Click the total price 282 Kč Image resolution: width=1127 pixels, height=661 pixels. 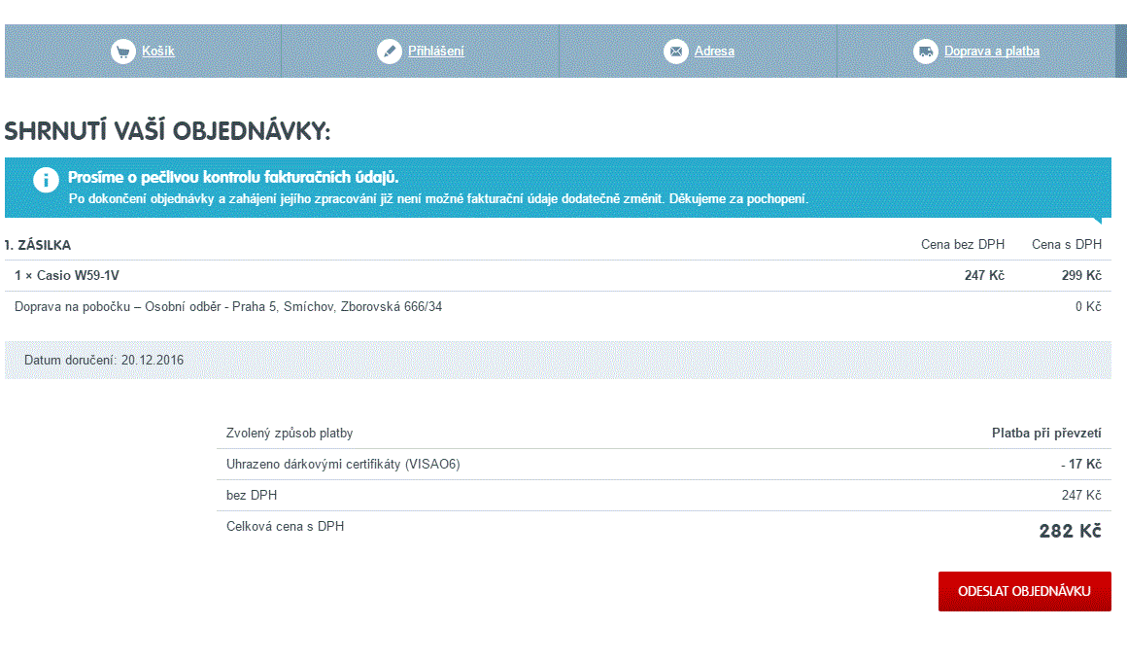tap(1070, 531)
